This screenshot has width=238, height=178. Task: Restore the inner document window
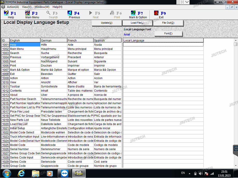click(232, 7)
